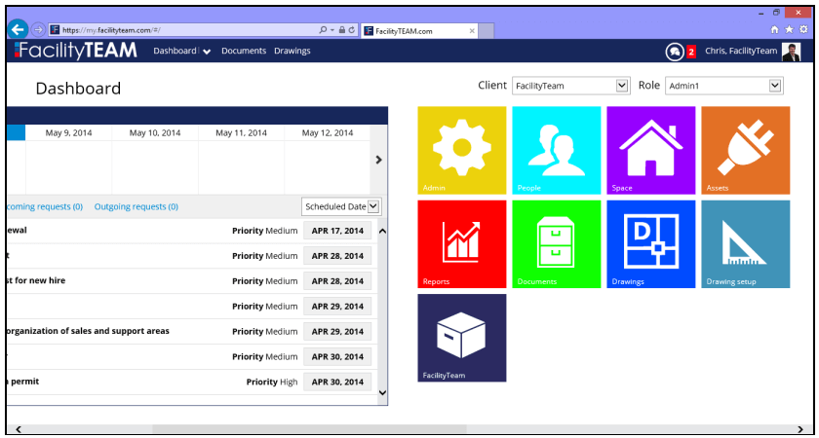Open Dashboard in the navigation bar
Viewport: 819px width, 438px height.
click(175, 51)
